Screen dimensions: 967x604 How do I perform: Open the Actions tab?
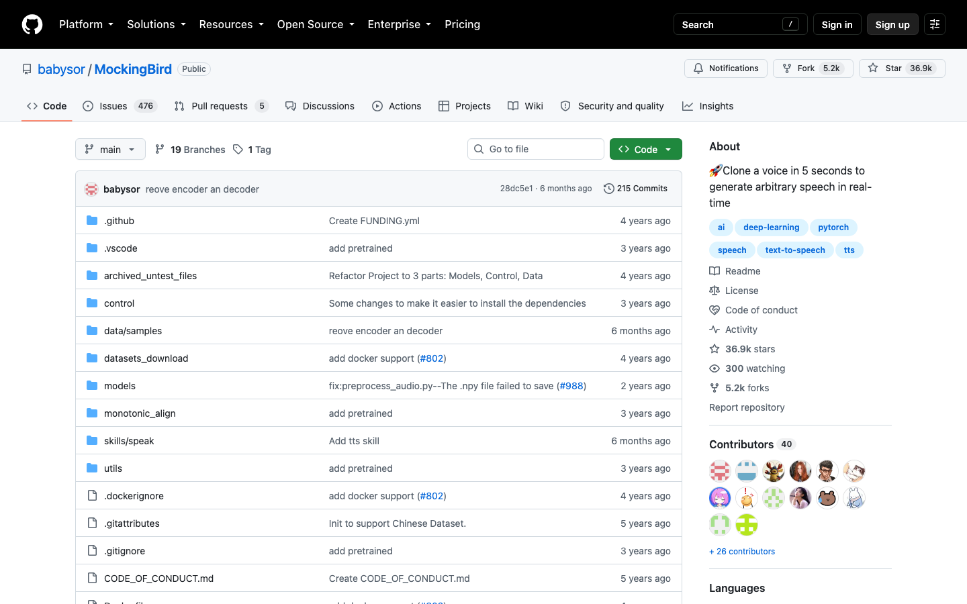pyautogui.click(x=397, y=106)
